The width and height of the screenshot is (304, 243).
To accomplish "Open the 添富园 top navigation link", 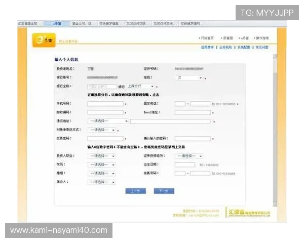I will pos(228,38).
